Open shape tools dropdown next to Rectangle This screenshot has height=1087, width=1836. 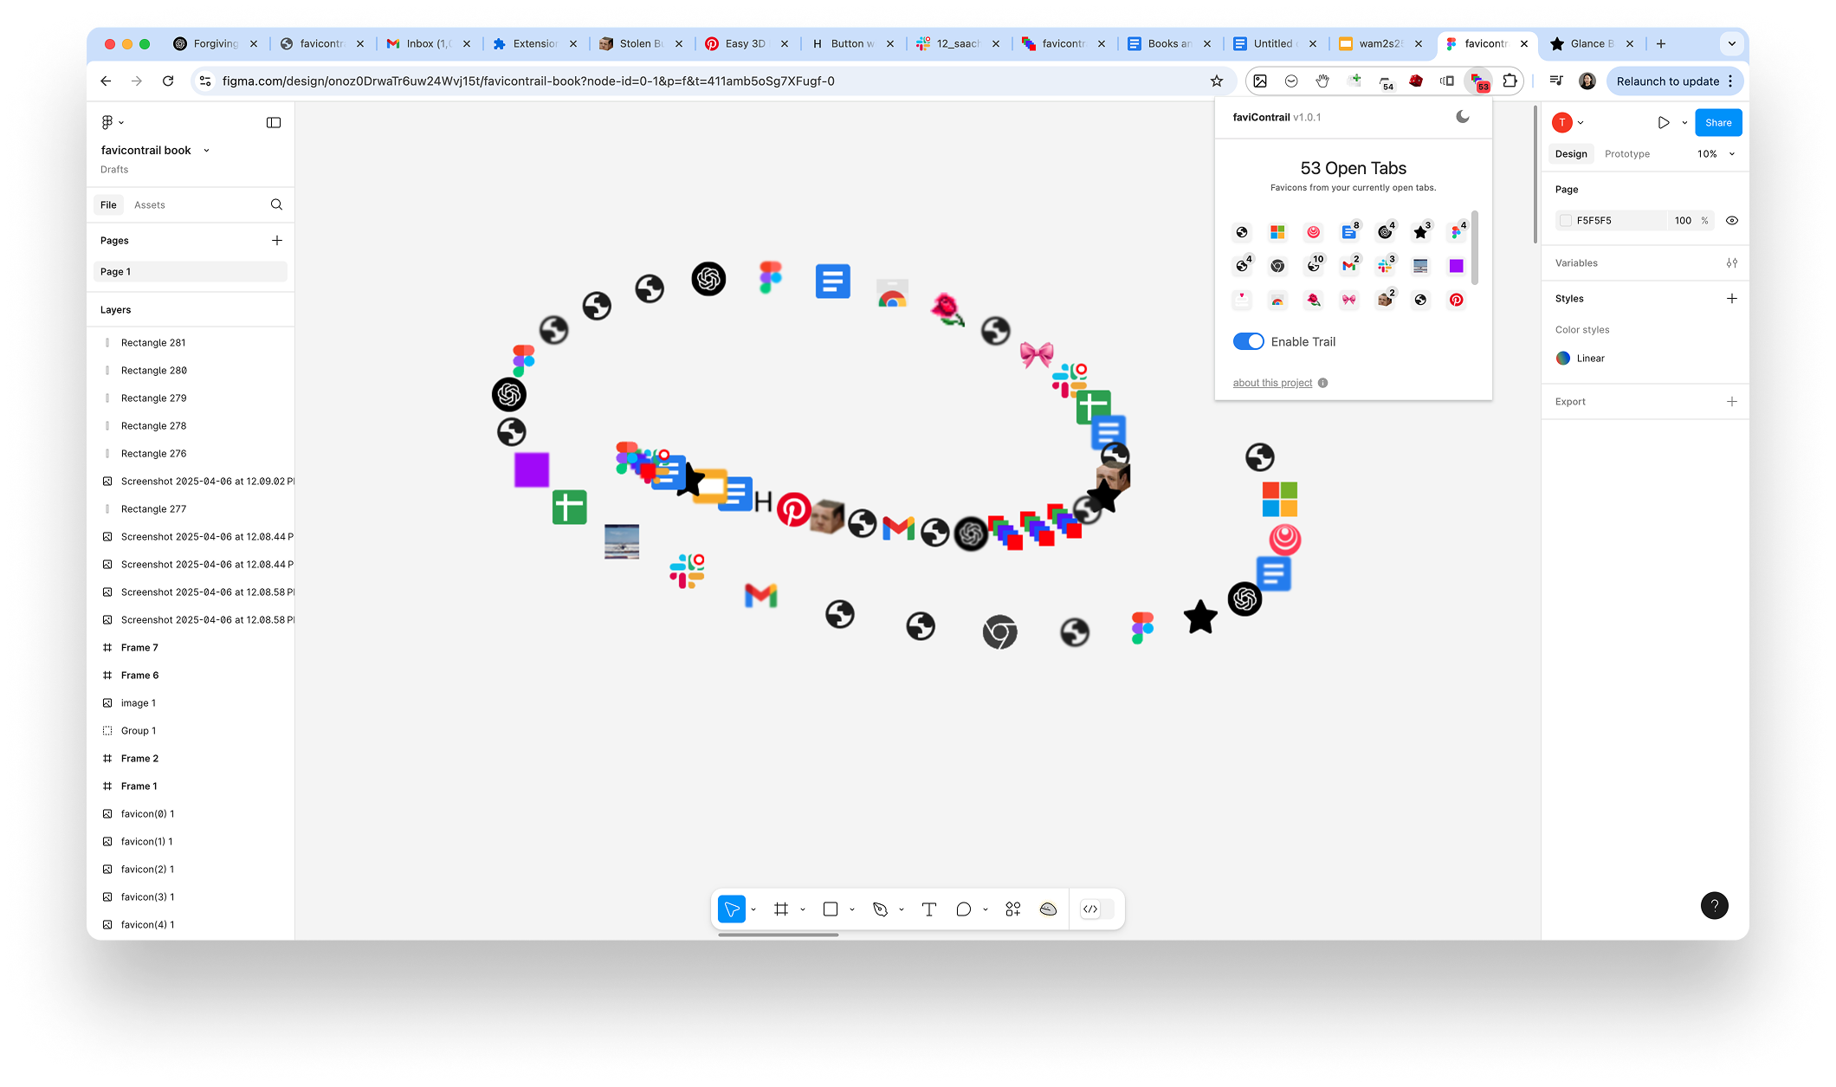(x=852, y=909)
